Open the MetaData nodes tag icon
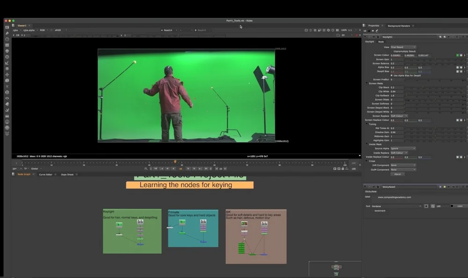468x278 pixels. pyautogui.click(x=7, y=104)
